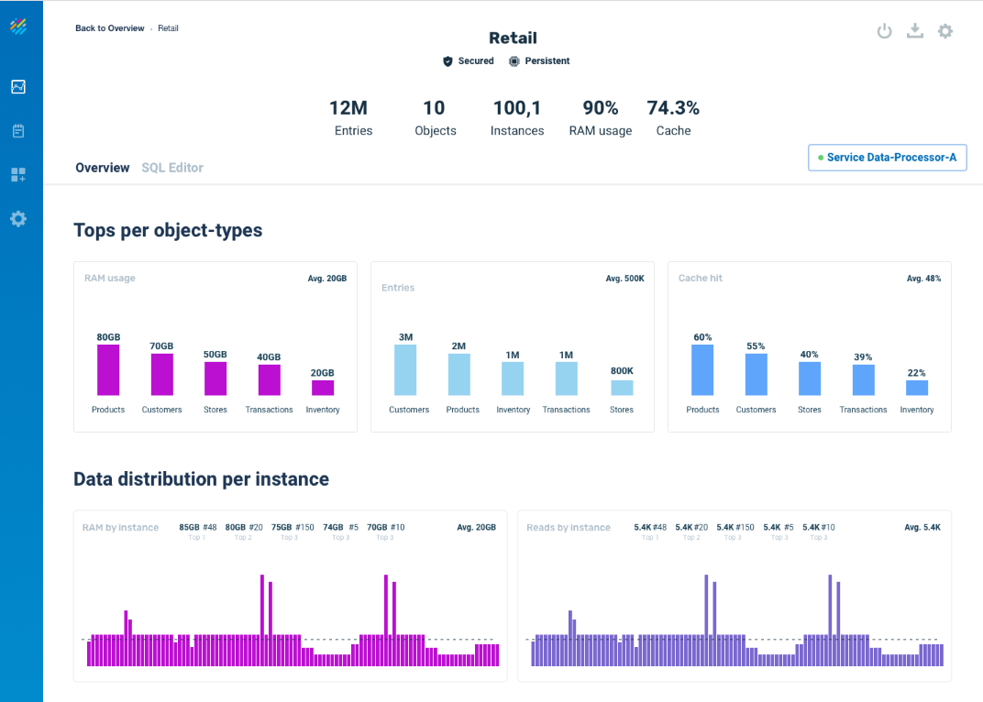The width and height of the screenshot is (983, 702).
Task: Select the 55% Customers bar in Cache hit
Action: point(757,374)
